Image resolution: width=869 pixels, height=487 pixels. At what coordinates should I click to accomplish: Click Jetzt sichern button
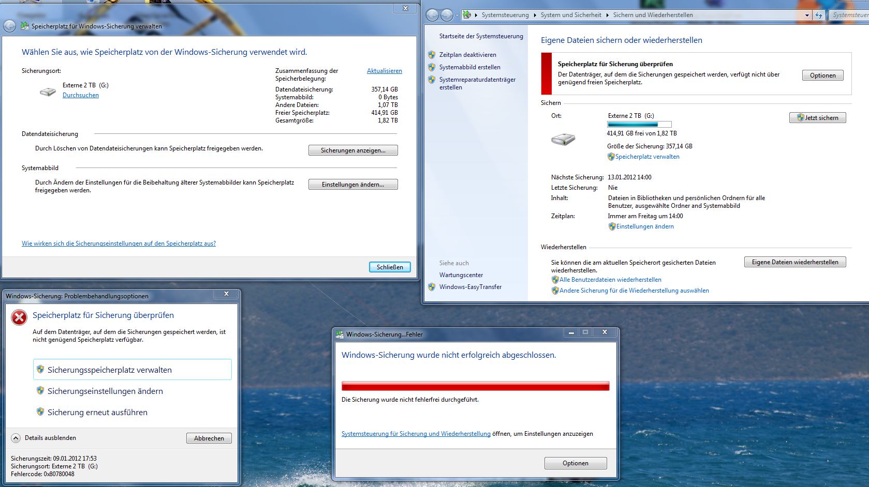[x=818, y=118]
